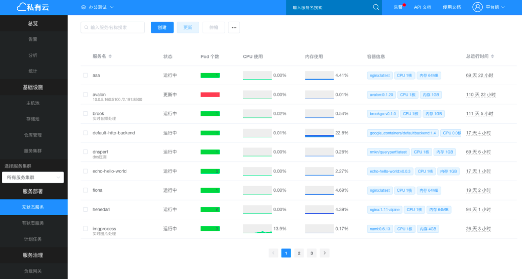Viewport: 522px width, 279px height.
Task: Click the rmkn/queryperf:latest tag
Action: (x=388, y=152)
